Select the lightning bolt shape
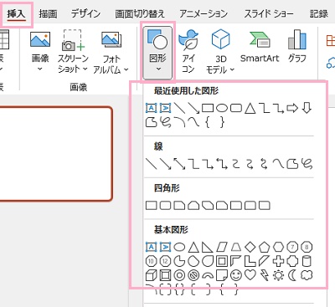The width and height of the screenshot is (335, 307). (264, 275)
